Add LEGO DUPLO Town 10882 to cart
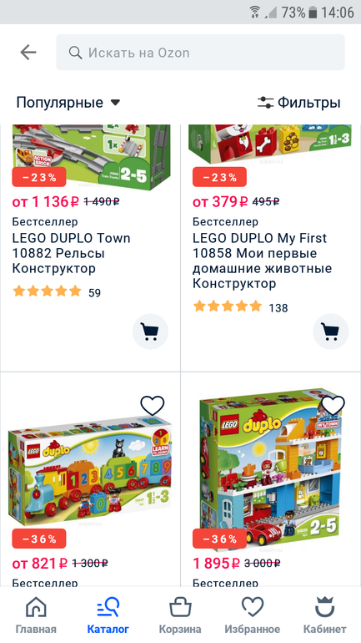This screenshot has width=361, height=643. coord(150,332)
